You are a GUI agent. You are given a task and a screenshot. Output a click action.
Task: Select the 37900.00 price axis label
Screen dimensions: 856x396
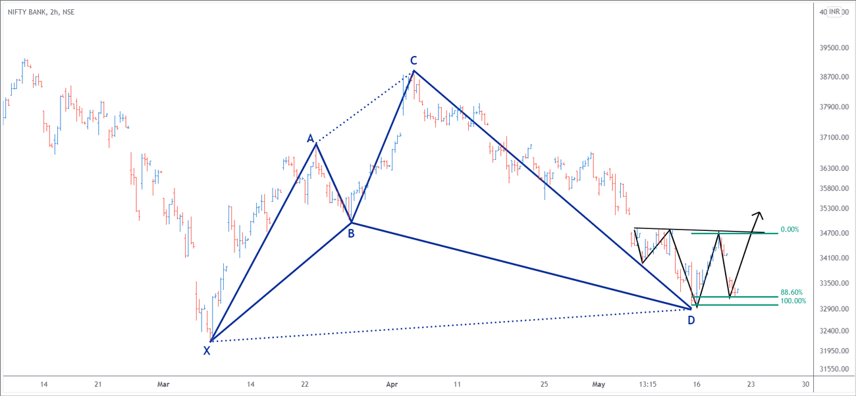[833, 107]
